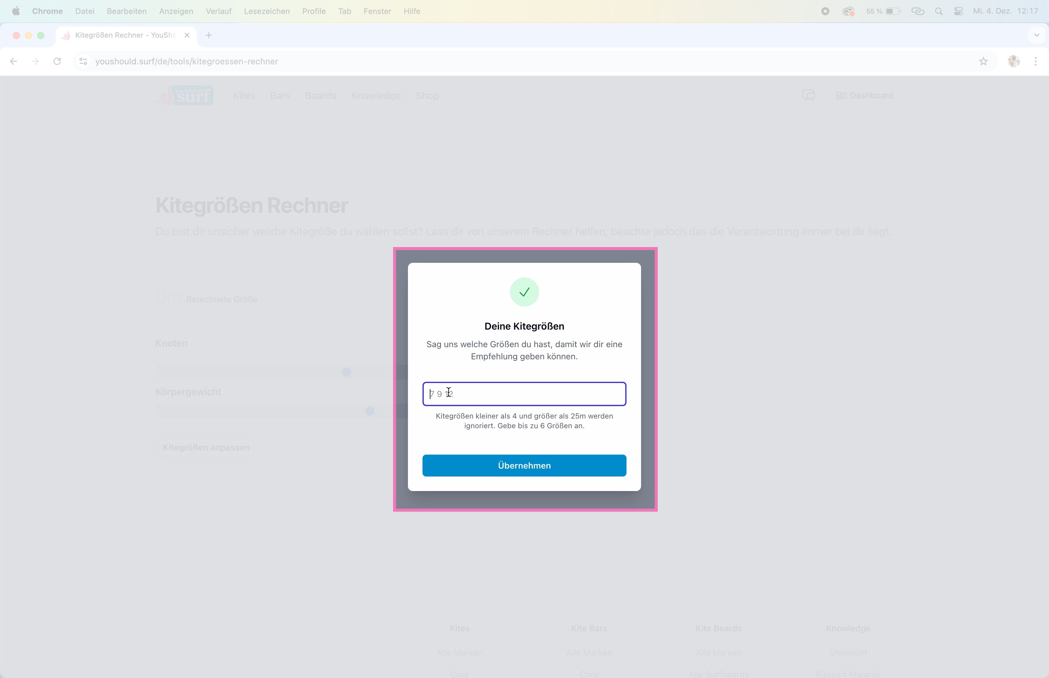Open the Lesezeichen menu
The width and height of the screenshot is (1049, 678).
[267, 11]
